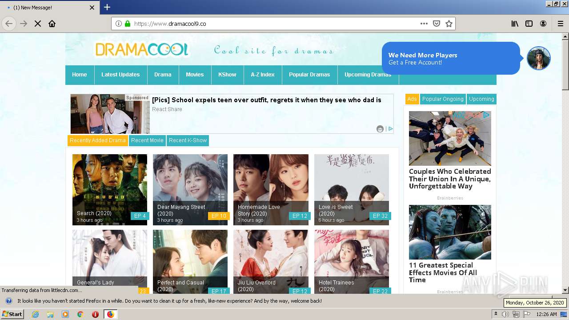569x320 pixels.
Task: Launch Internet Explorer from the taskbar
Action: 35,314
